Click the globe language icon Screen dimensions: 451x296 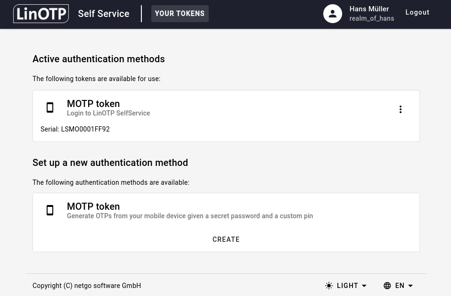[387, 286]
